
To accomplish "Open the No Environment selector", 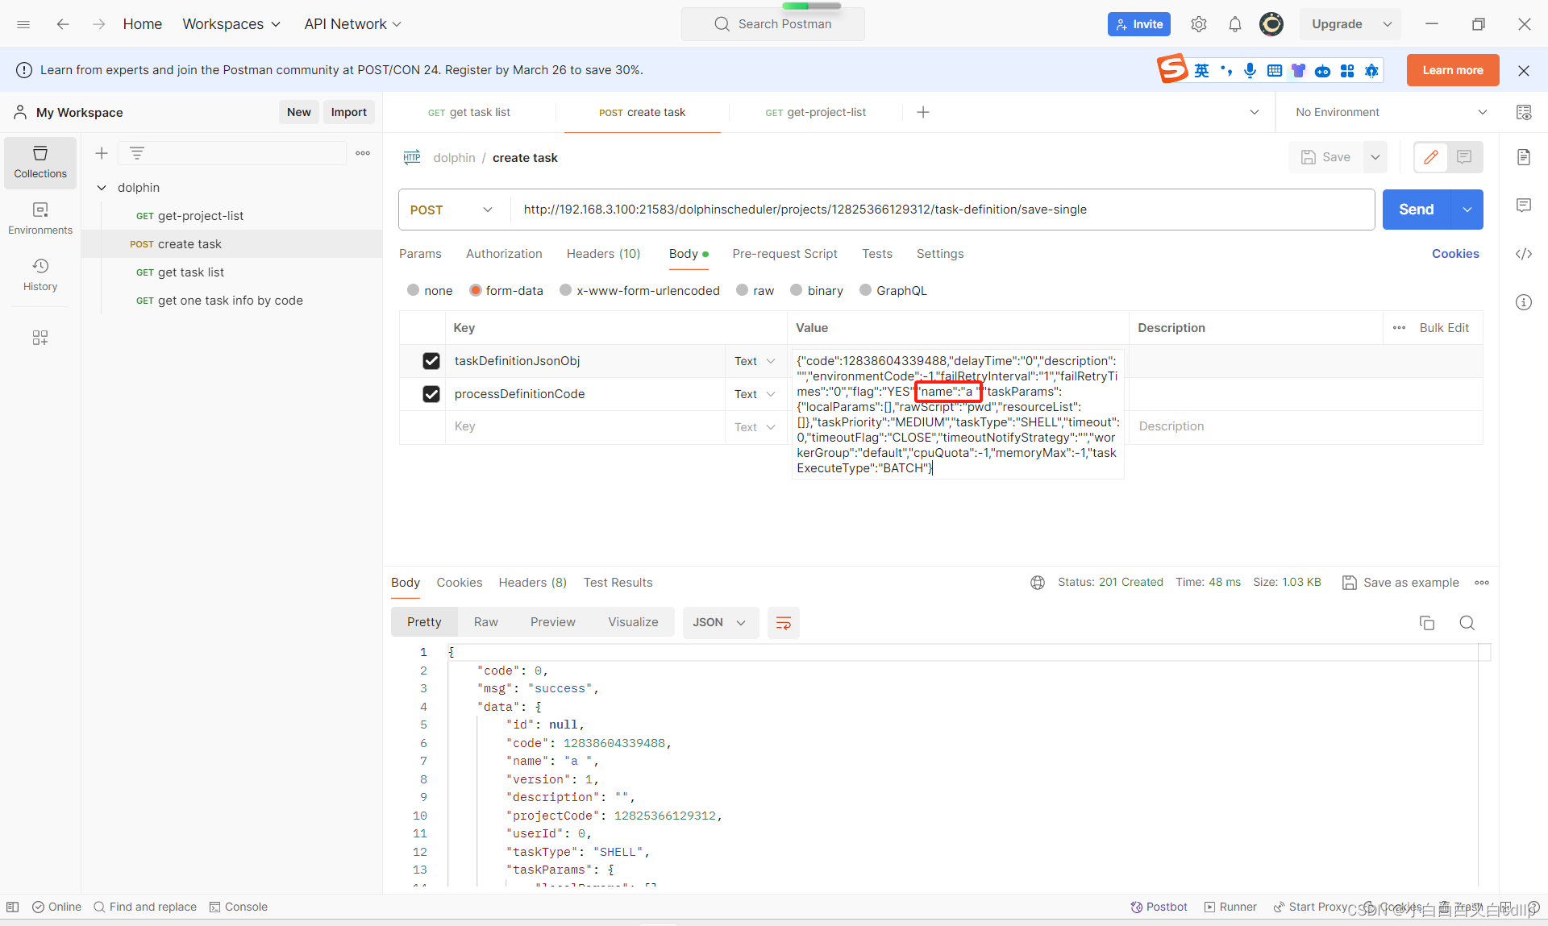I will point(1390,112).
